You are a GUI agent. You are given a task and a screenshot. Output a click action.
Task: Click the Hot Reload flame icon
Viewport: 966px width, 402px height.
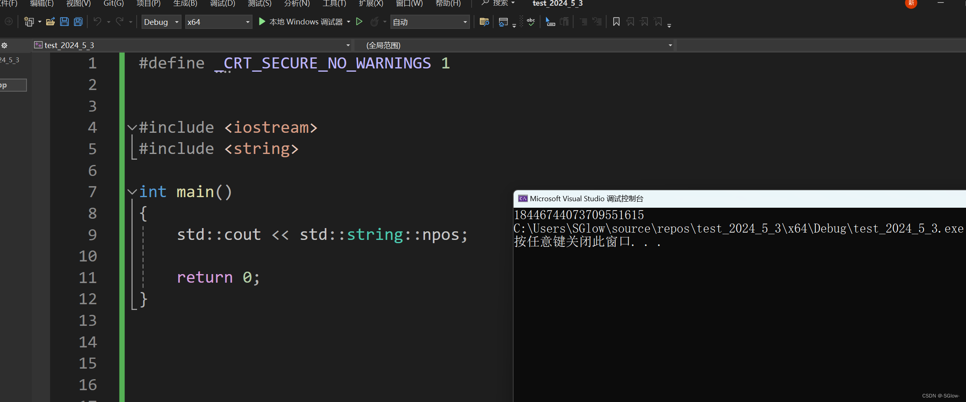(374, 22)
